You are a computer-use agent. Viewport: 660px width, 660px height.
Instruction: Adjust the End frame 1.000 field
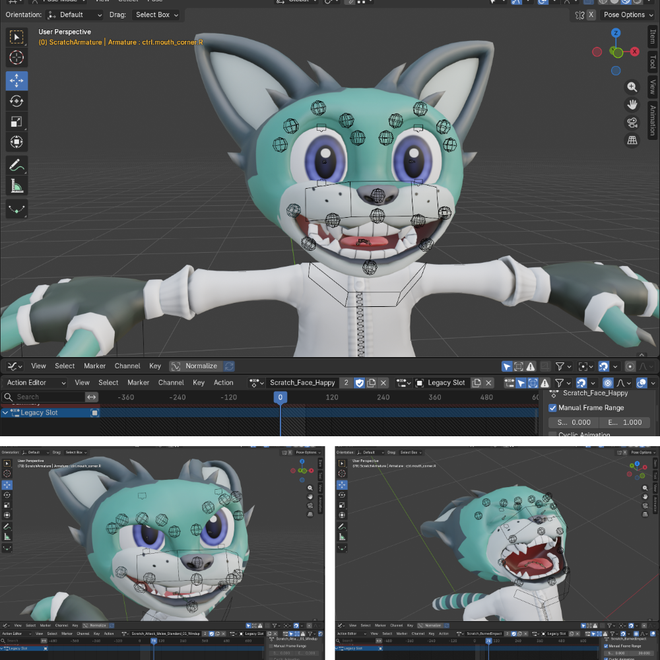point(625,422)
